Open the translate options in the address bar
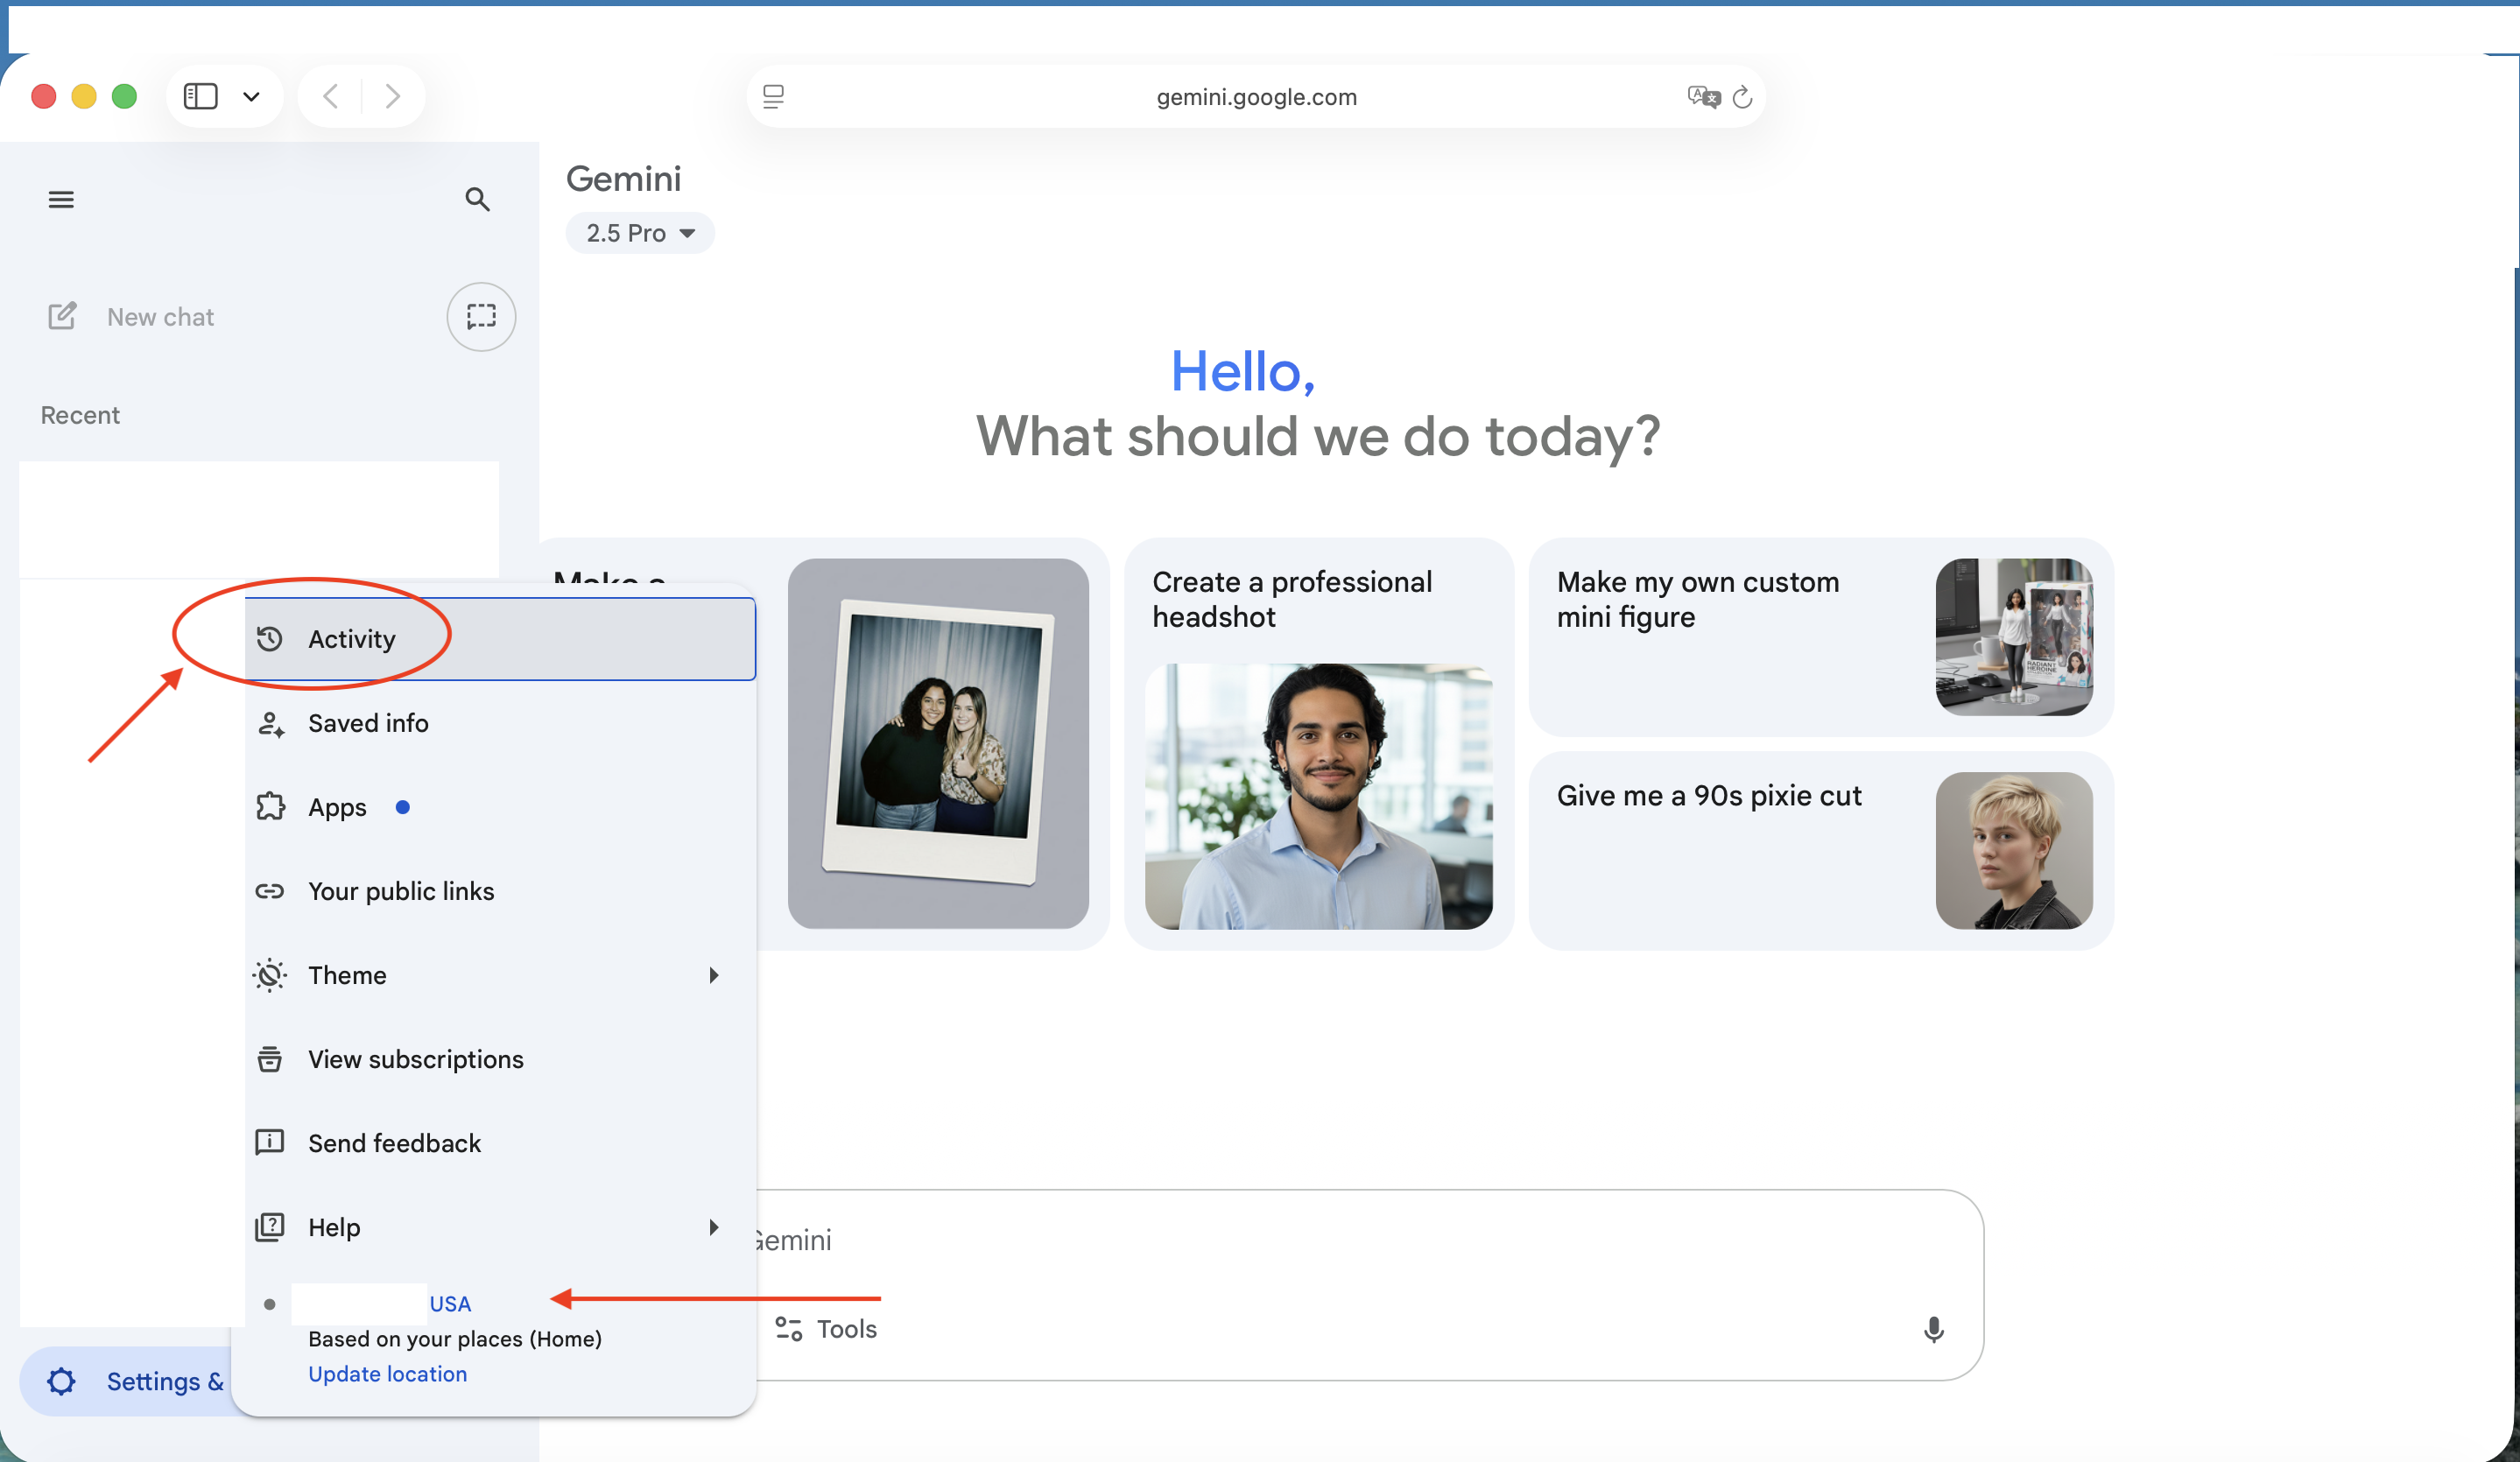 1703,95
